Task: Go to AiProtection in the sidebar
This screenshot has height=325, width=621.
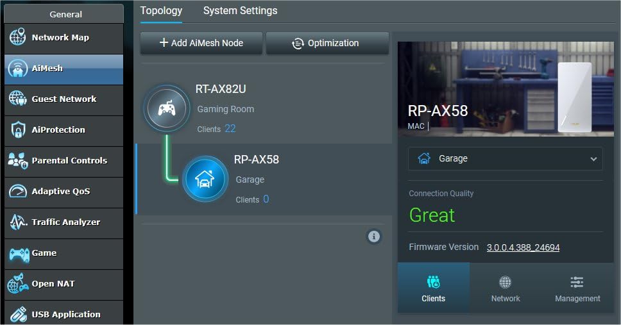Action: 64,131
